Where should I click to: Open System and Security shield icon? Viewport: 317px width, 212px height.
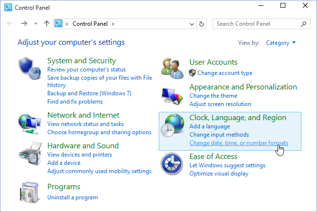coord(30,68)
